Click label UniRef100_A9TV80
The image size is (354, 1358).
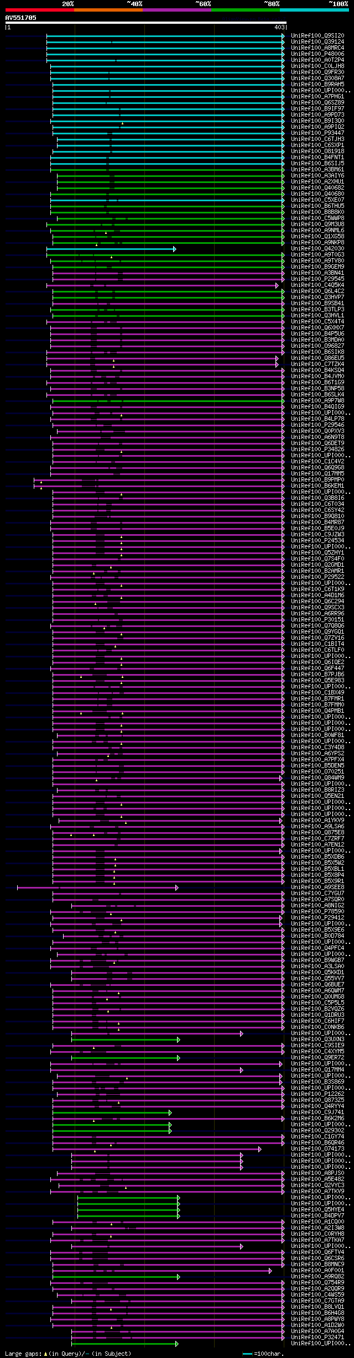[x=317, y=260]
